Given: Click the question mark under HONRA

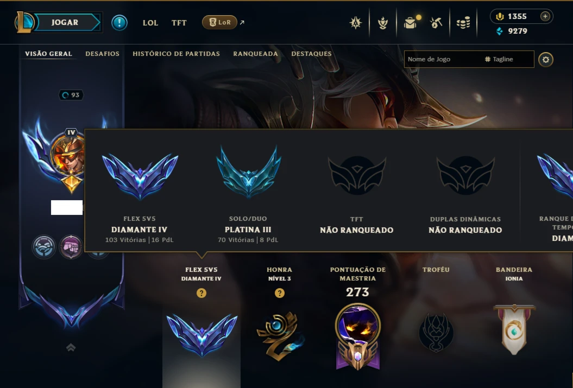Looking at the screenshot, I should 280,293.
